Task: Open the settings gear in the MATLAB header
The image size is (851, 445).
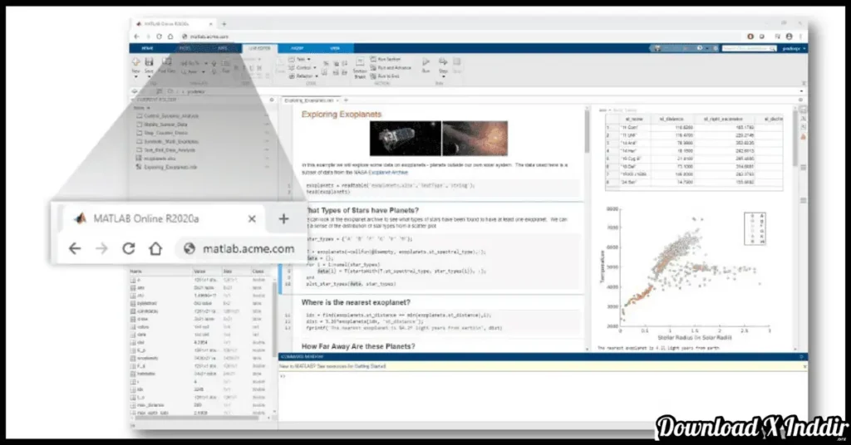Action: pos(716,48)
